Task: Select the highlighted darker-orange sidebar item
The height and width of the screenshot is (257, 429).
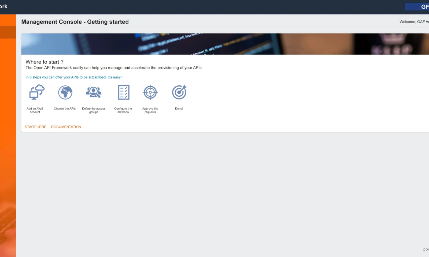Action: click(8, 32)
